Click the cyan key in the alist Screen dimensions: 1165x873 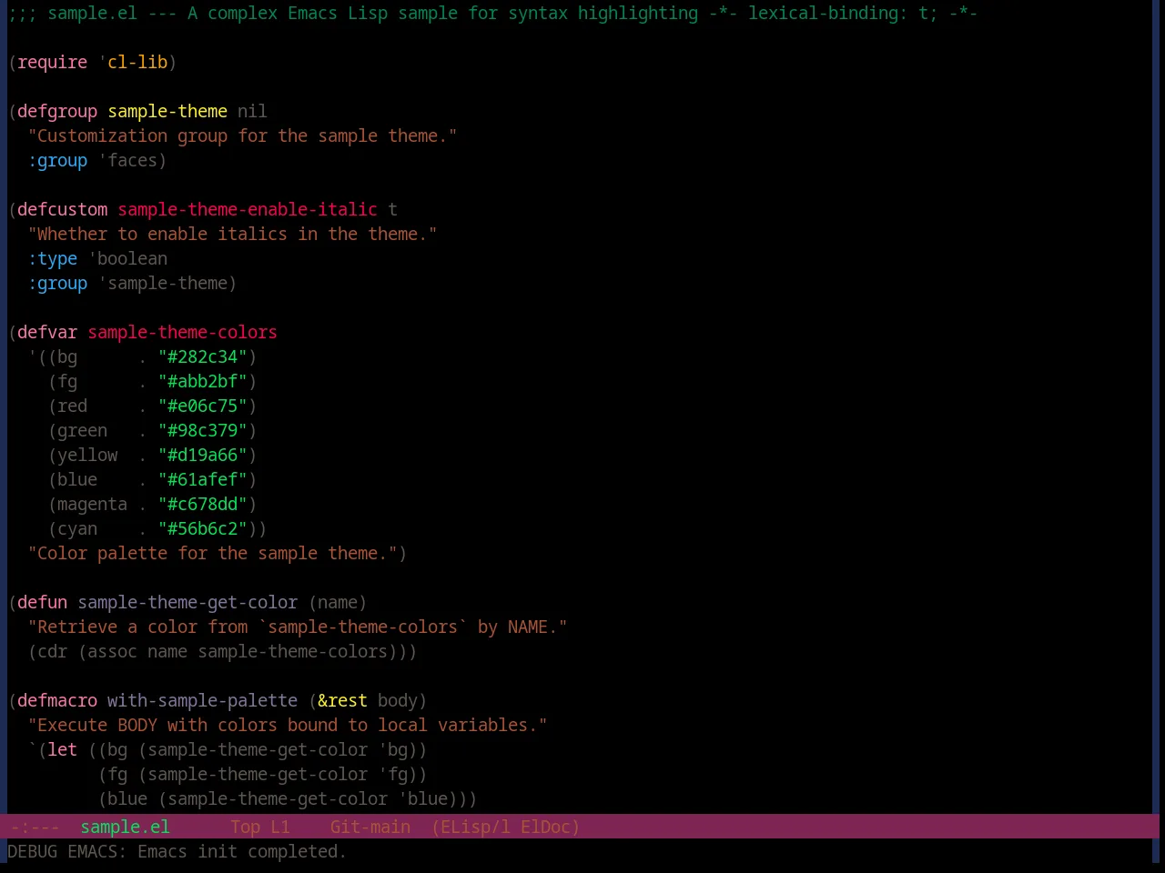pos(77,528)
